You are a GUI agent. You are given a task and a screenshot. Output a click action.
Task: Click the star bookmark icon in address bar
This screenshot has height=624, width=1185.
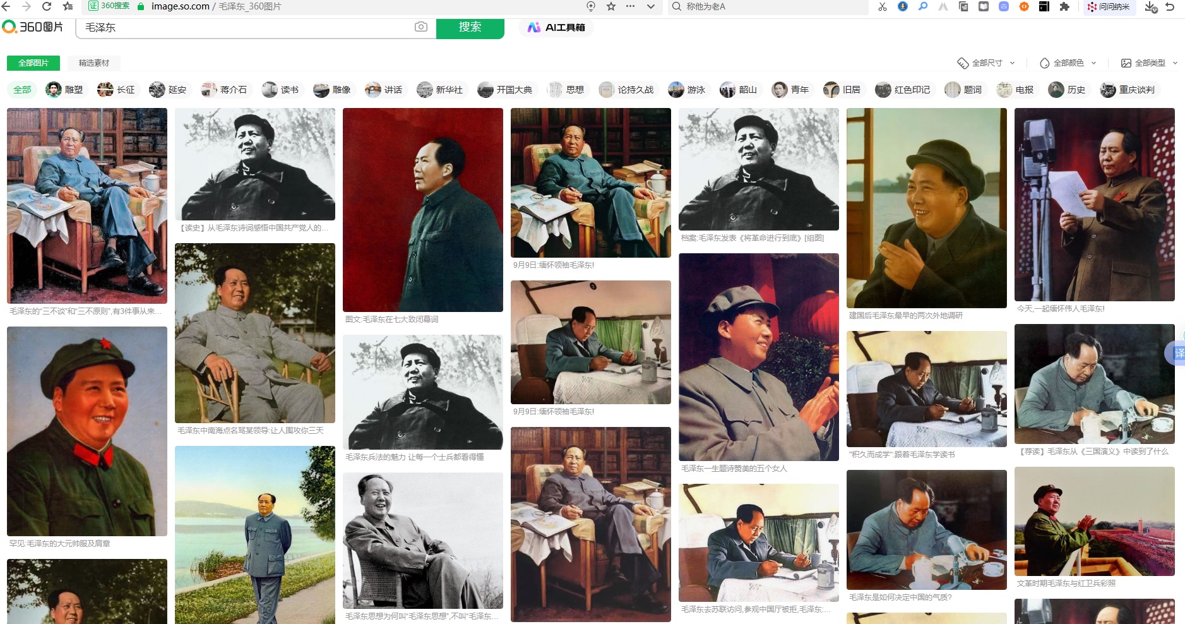(x=610, y=6)
